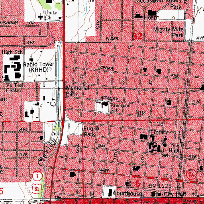Viewport: 204px width, 204px height.
Task: Click the HICKORY street label
Action: [110, 98]
